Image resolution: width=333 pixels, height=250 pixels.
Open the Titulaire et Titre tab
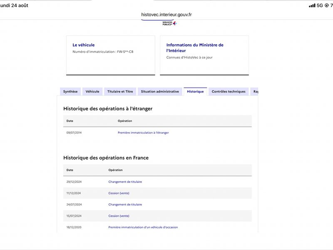point(120,92)
